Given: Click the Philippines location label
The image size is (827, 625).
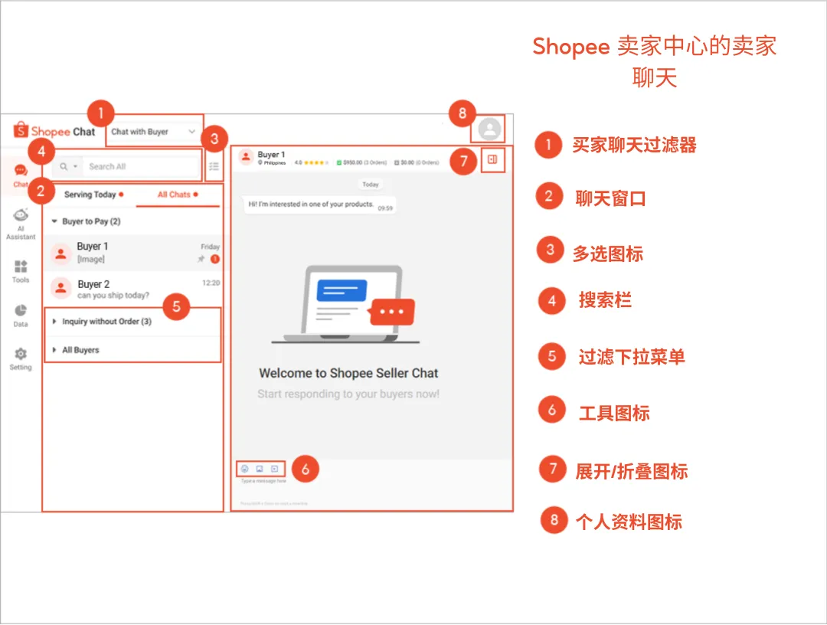Looking at the screenshot, I should pyautogui.click(x=272, y=163).
